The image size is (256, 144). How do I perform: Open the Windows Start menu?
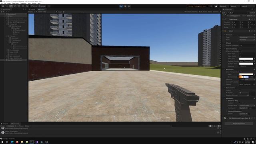pyautogui.click(x=2, y=142)
